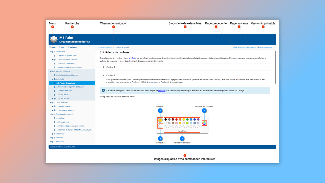325x183 pixels.
Task: Click numbered marker 3 labeled Modifier les couleurs
Action: point(204,110)
